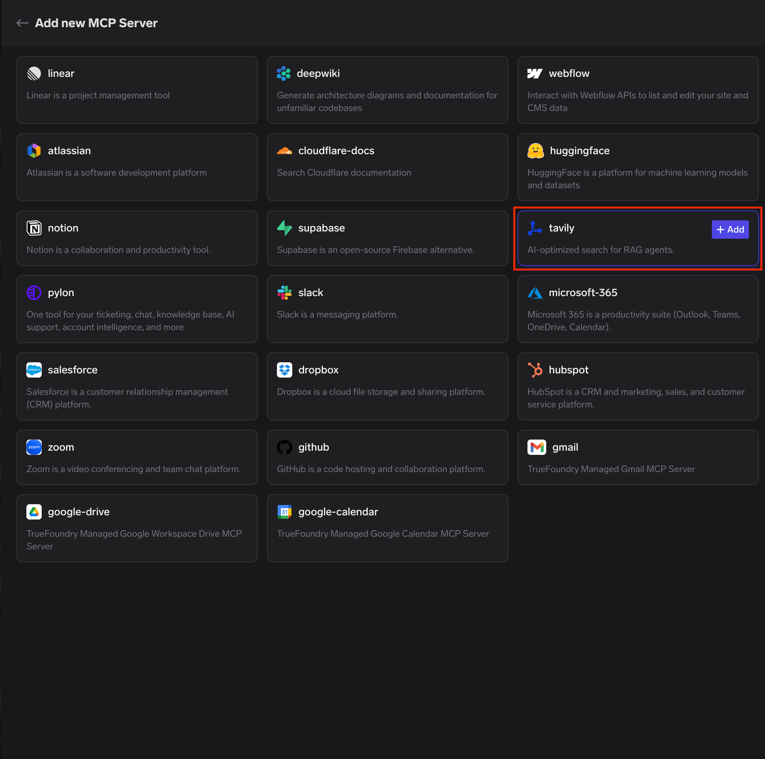Screen dimensions: 765x759
Task: Click 'AI-optimized search for RAG agents.' description
Action: [x=600, y=250]
